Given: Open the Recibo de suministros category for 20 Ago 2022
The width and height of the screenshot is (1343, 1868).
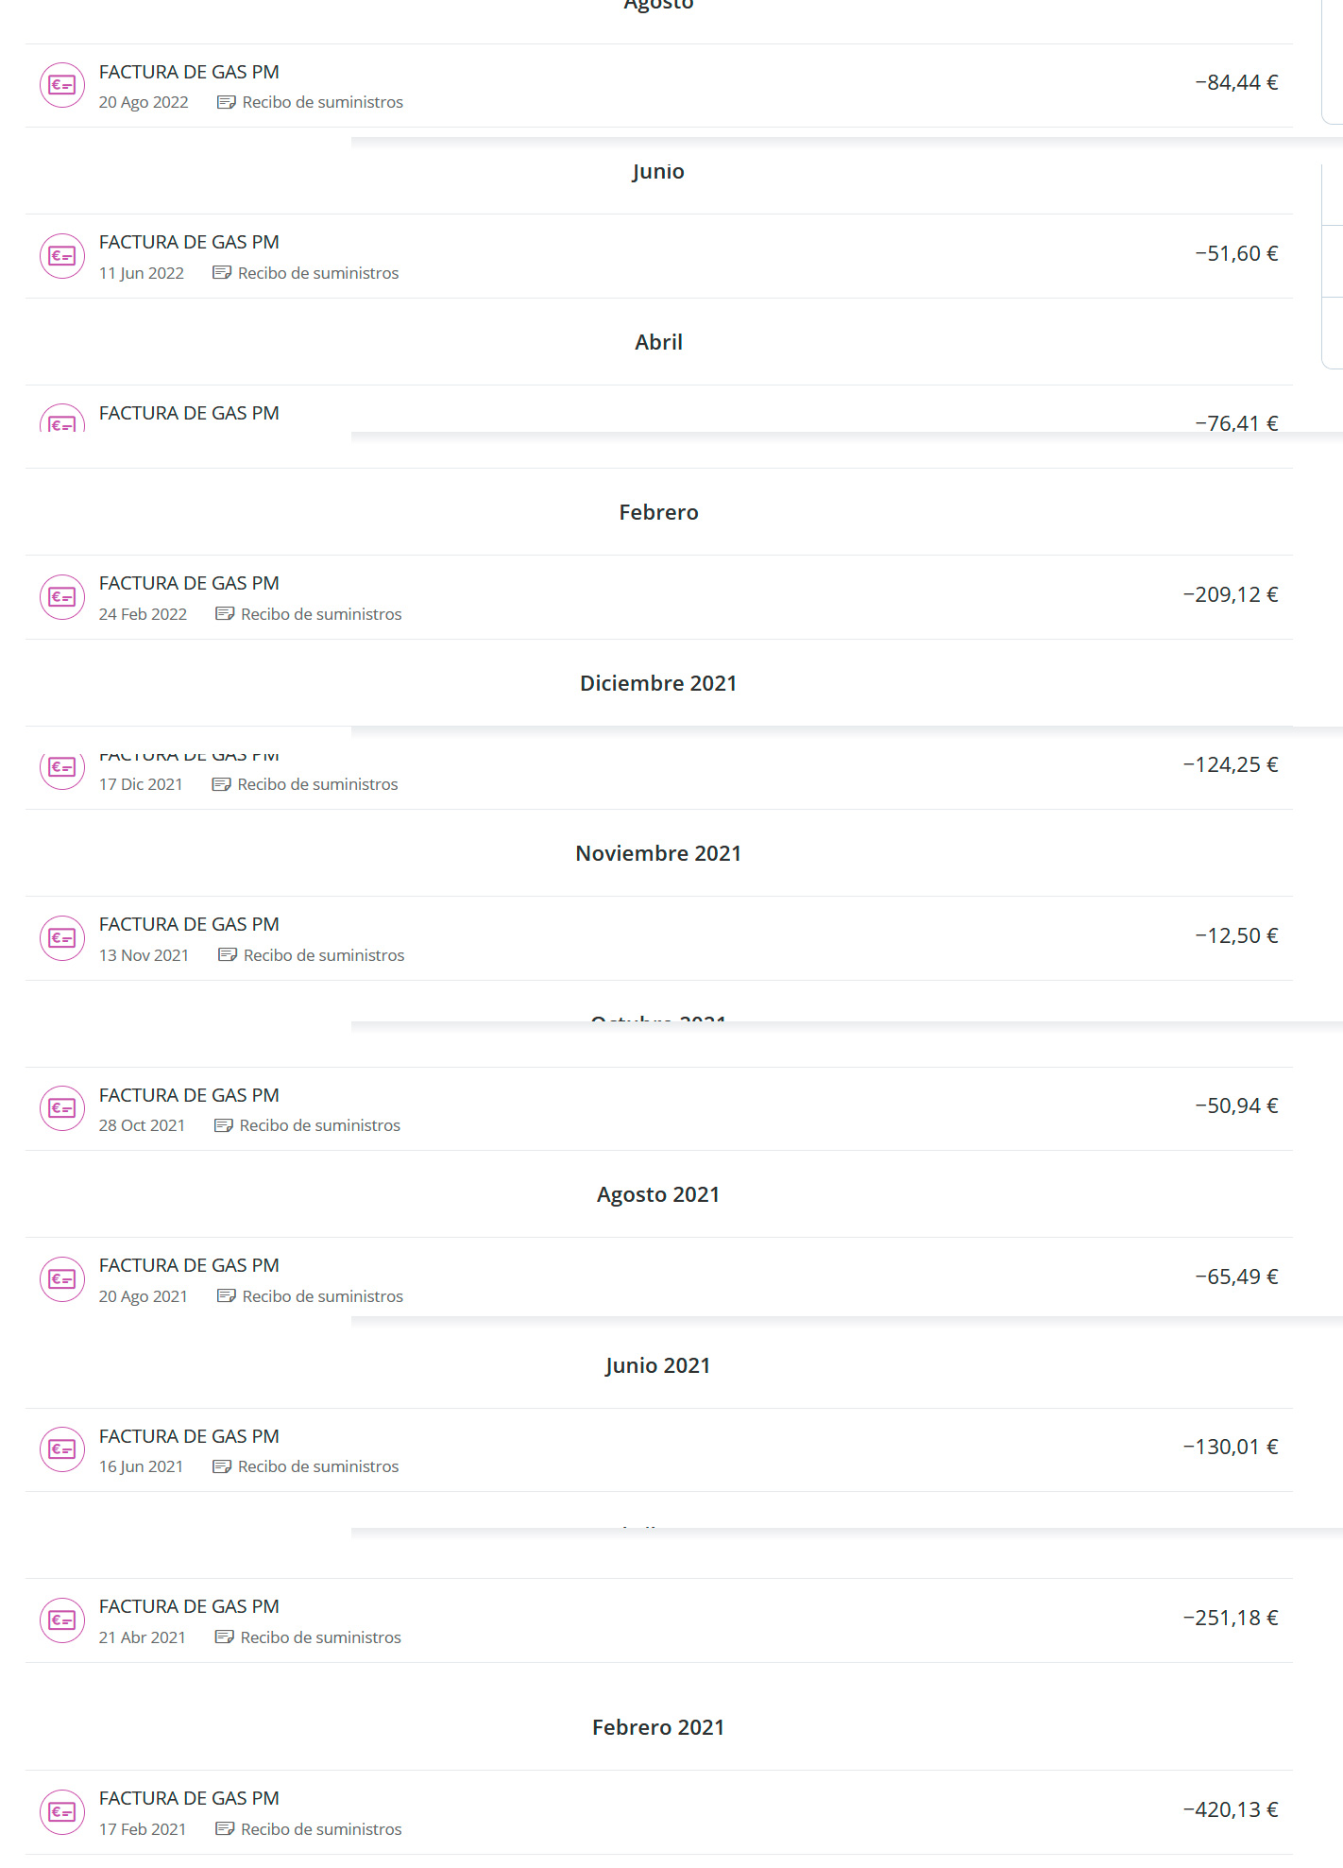Looking at the screenshot, I should pos(322,102).
